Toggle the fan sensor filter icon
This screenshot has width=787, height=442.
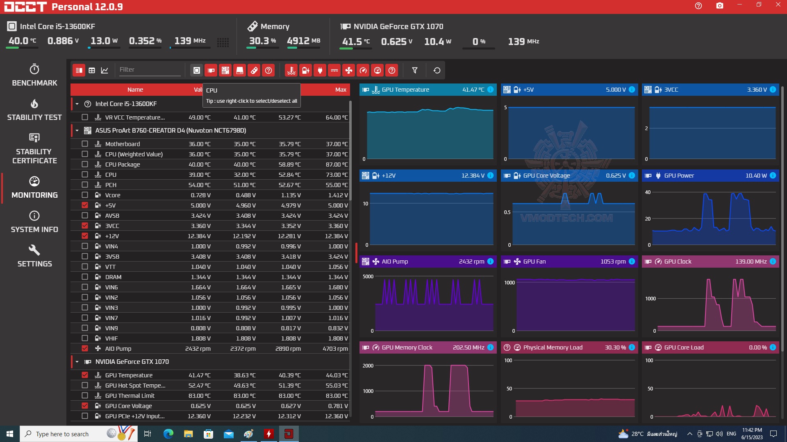(348, 70)
